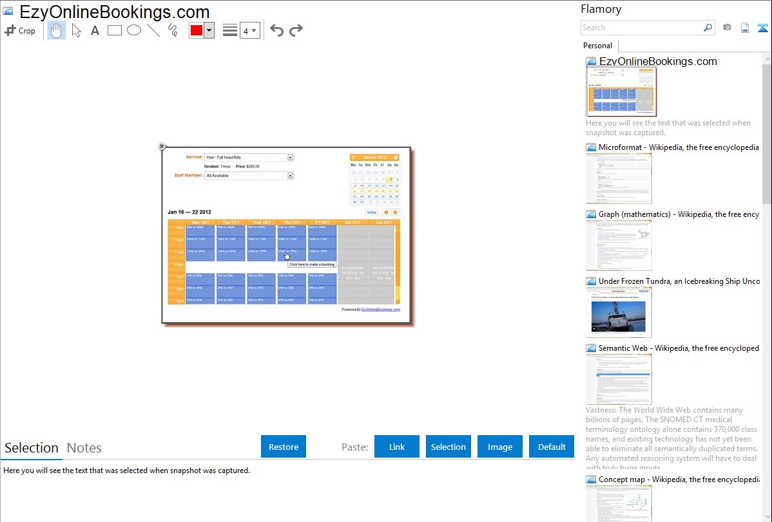Redo the last annotation
The width and height of the screenshot is (772, 522).
click(x=296, y=30)
